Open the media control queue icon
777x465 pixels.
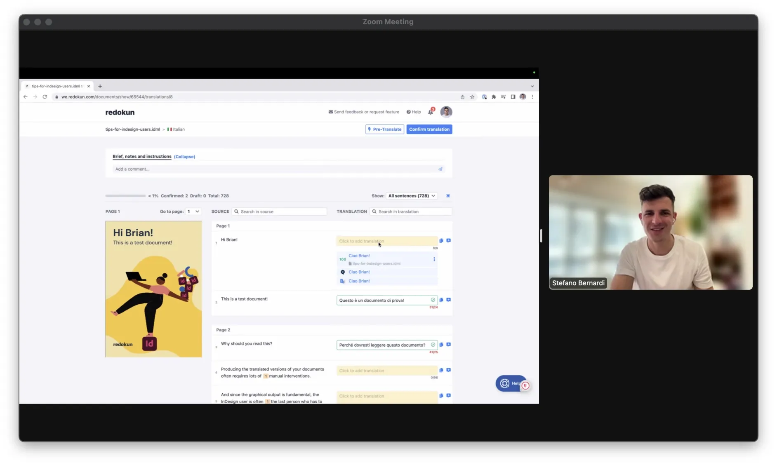pyautogui.click(x=503, y=97)
